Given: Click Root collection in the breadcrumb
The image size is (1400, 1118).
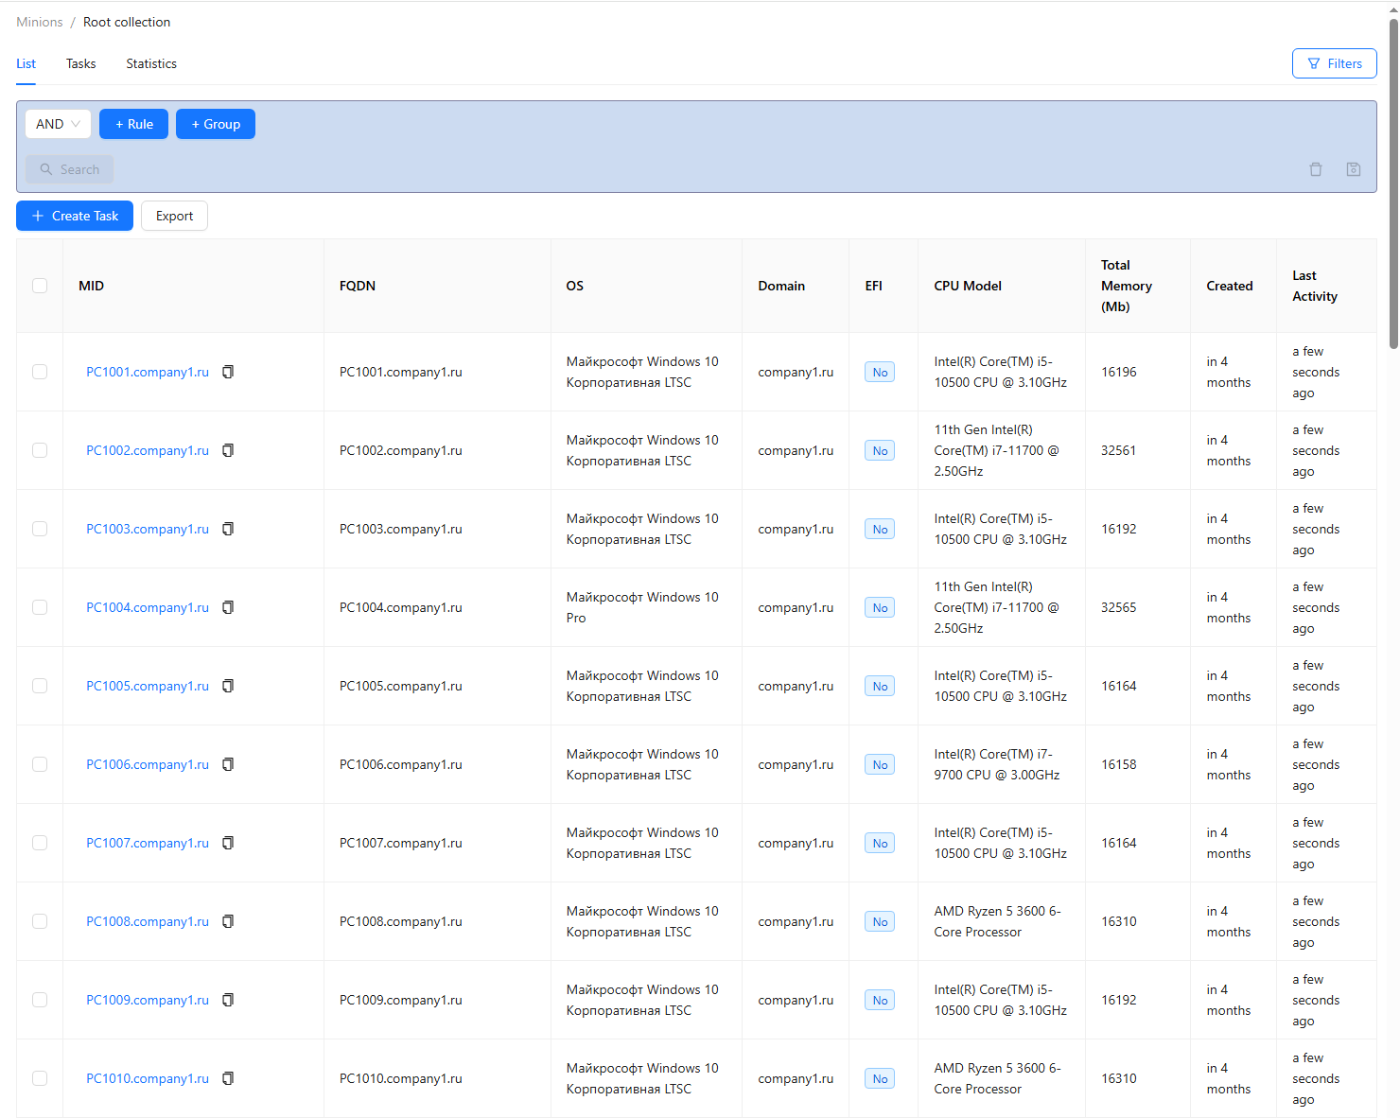Looking at the screenshot, I should (127, 22).
